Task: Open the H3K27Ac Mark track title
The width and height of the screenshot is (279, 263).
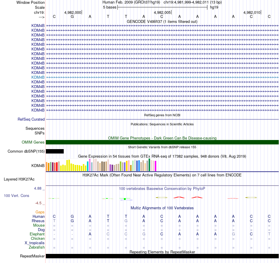Action: pyautogui.click(x=162, y=175)
